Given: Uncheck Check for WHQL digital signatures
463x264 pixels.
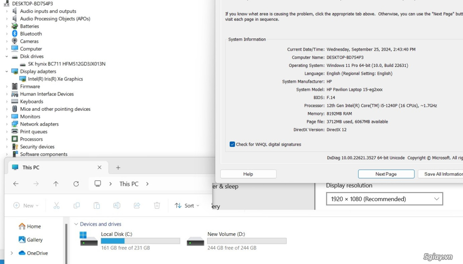Looking at the screenshot, I should click(x=232, y=144).
